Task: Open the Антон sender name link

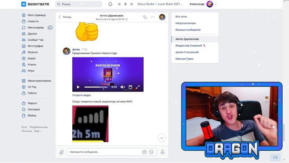Action: [76, 49]
